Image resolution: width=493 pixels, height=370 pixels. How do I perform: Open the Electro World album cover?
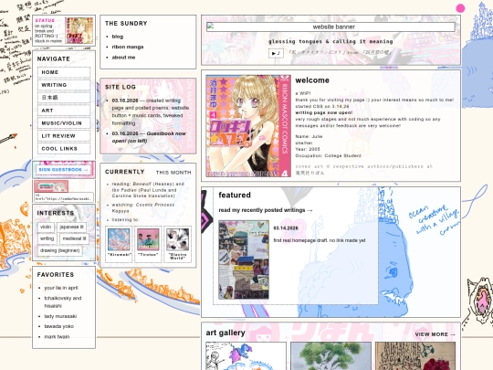[178, 239]
